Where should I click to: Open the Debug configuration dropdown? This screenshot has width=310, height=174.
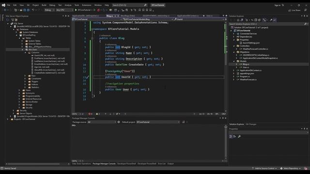(49, 10)
